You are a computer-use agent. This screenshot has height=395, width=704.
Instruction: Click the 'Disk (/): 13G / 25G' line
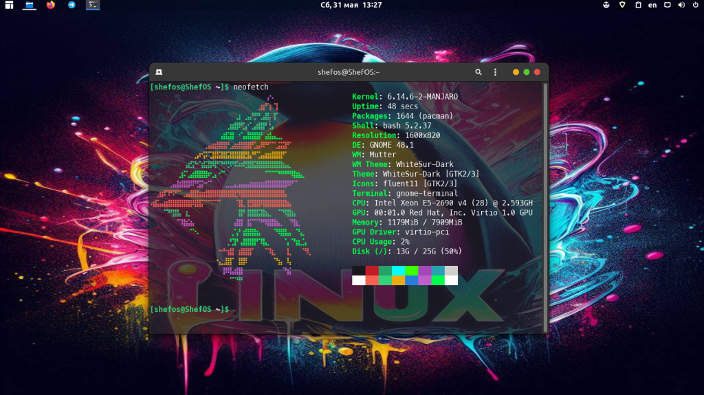pyautogui.click(x=407, y=251)
